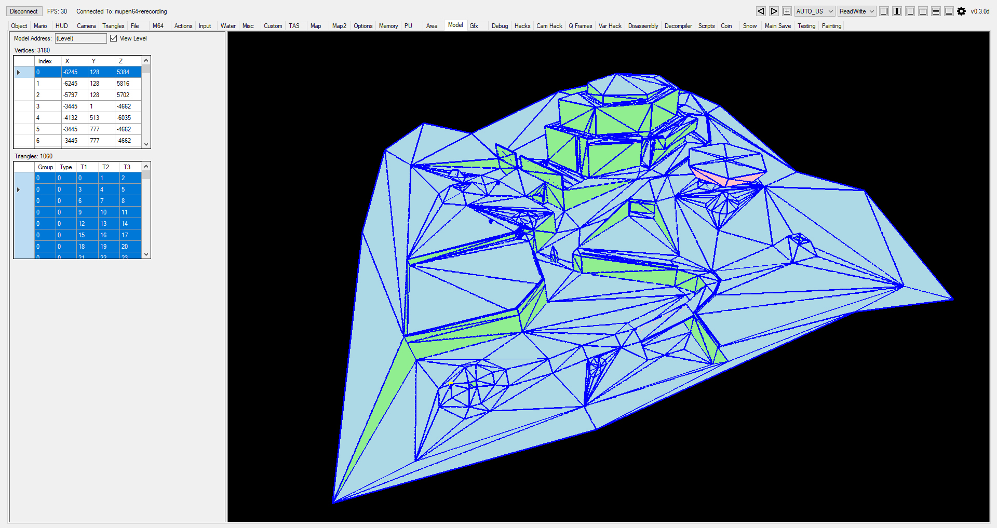The height and width of the screenshot is (528, 997).
Task: Open the Debug tab
Action: point(500,25)
